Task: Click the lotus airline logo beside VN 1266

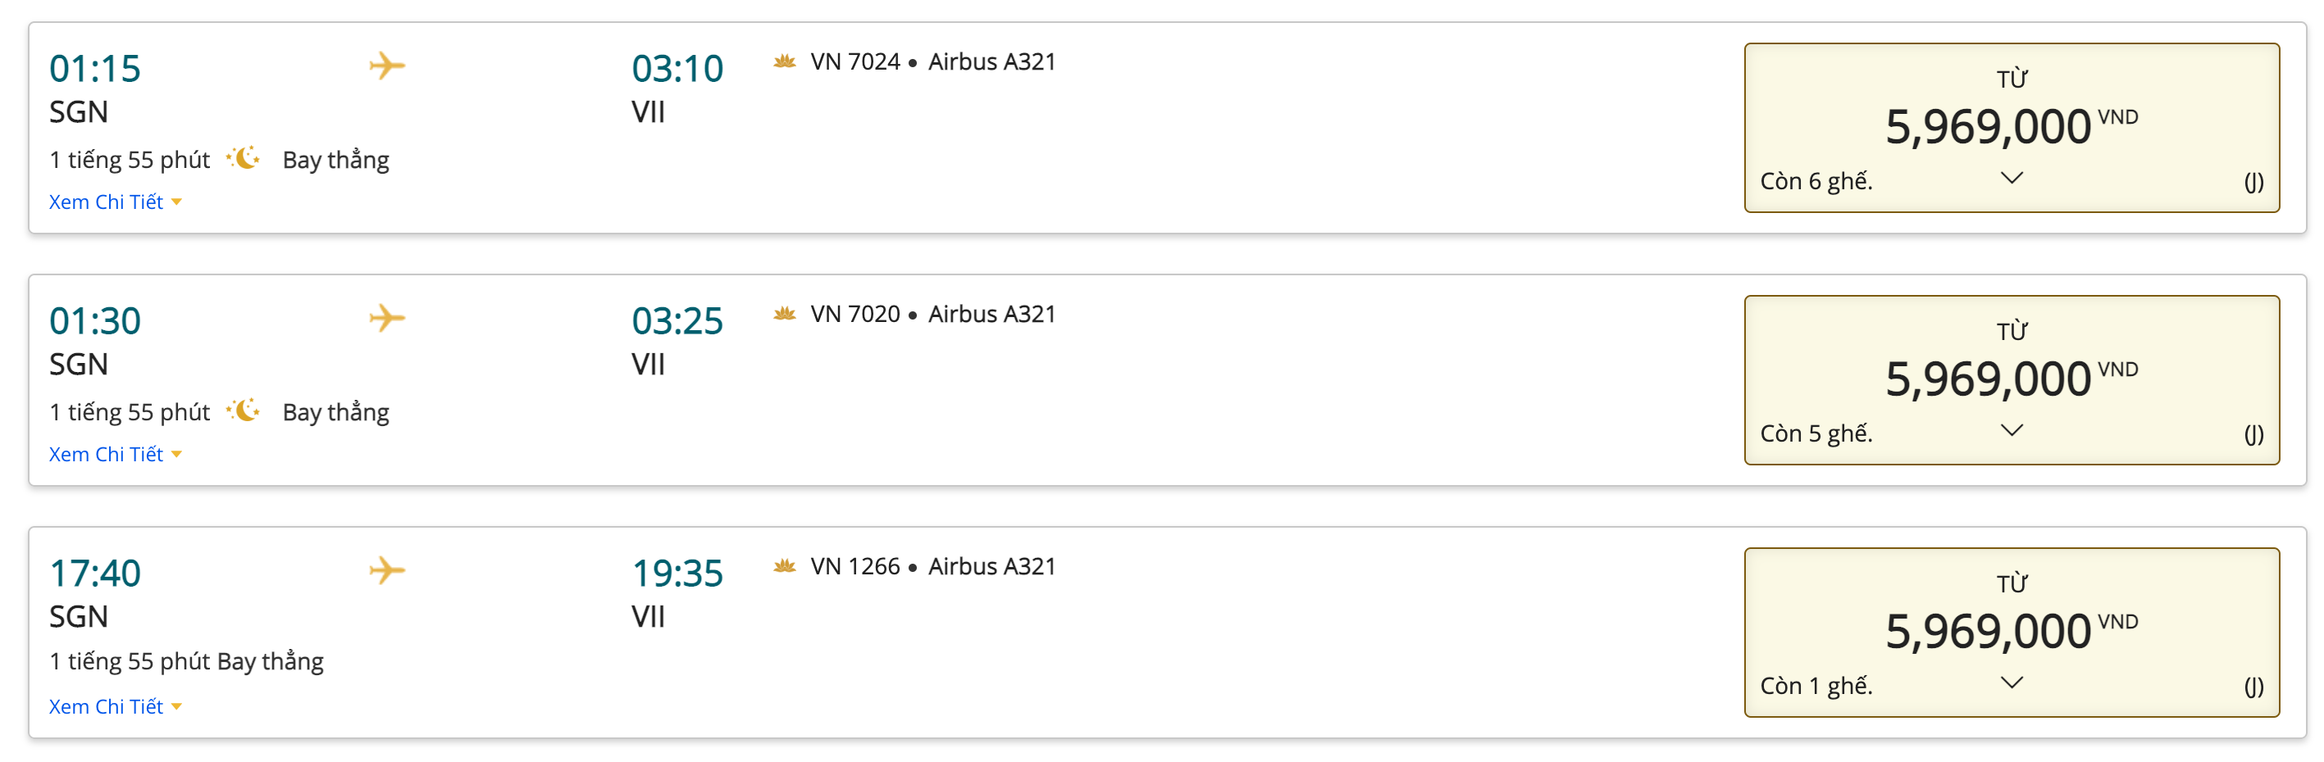Action: 784,566
